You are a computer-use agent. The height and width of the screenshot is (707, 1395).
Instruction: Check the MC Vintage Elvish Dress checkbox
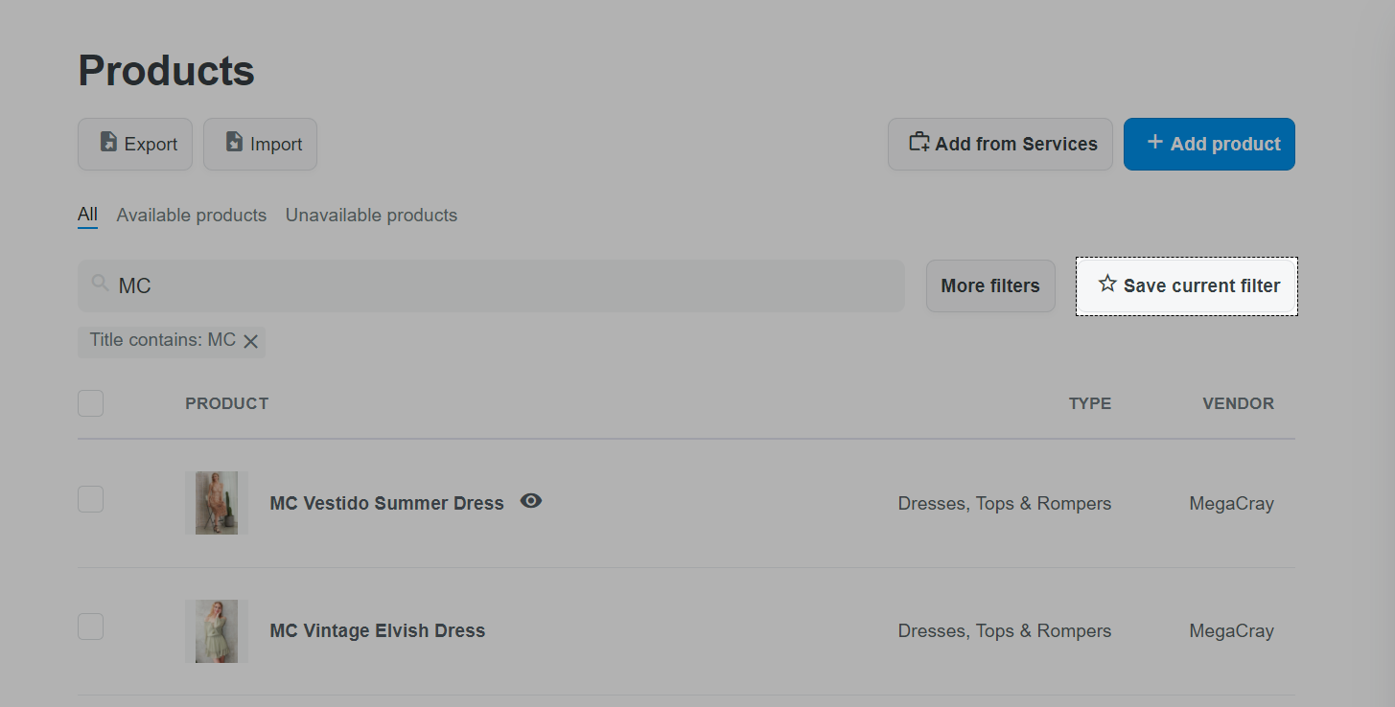click(91, 627)
